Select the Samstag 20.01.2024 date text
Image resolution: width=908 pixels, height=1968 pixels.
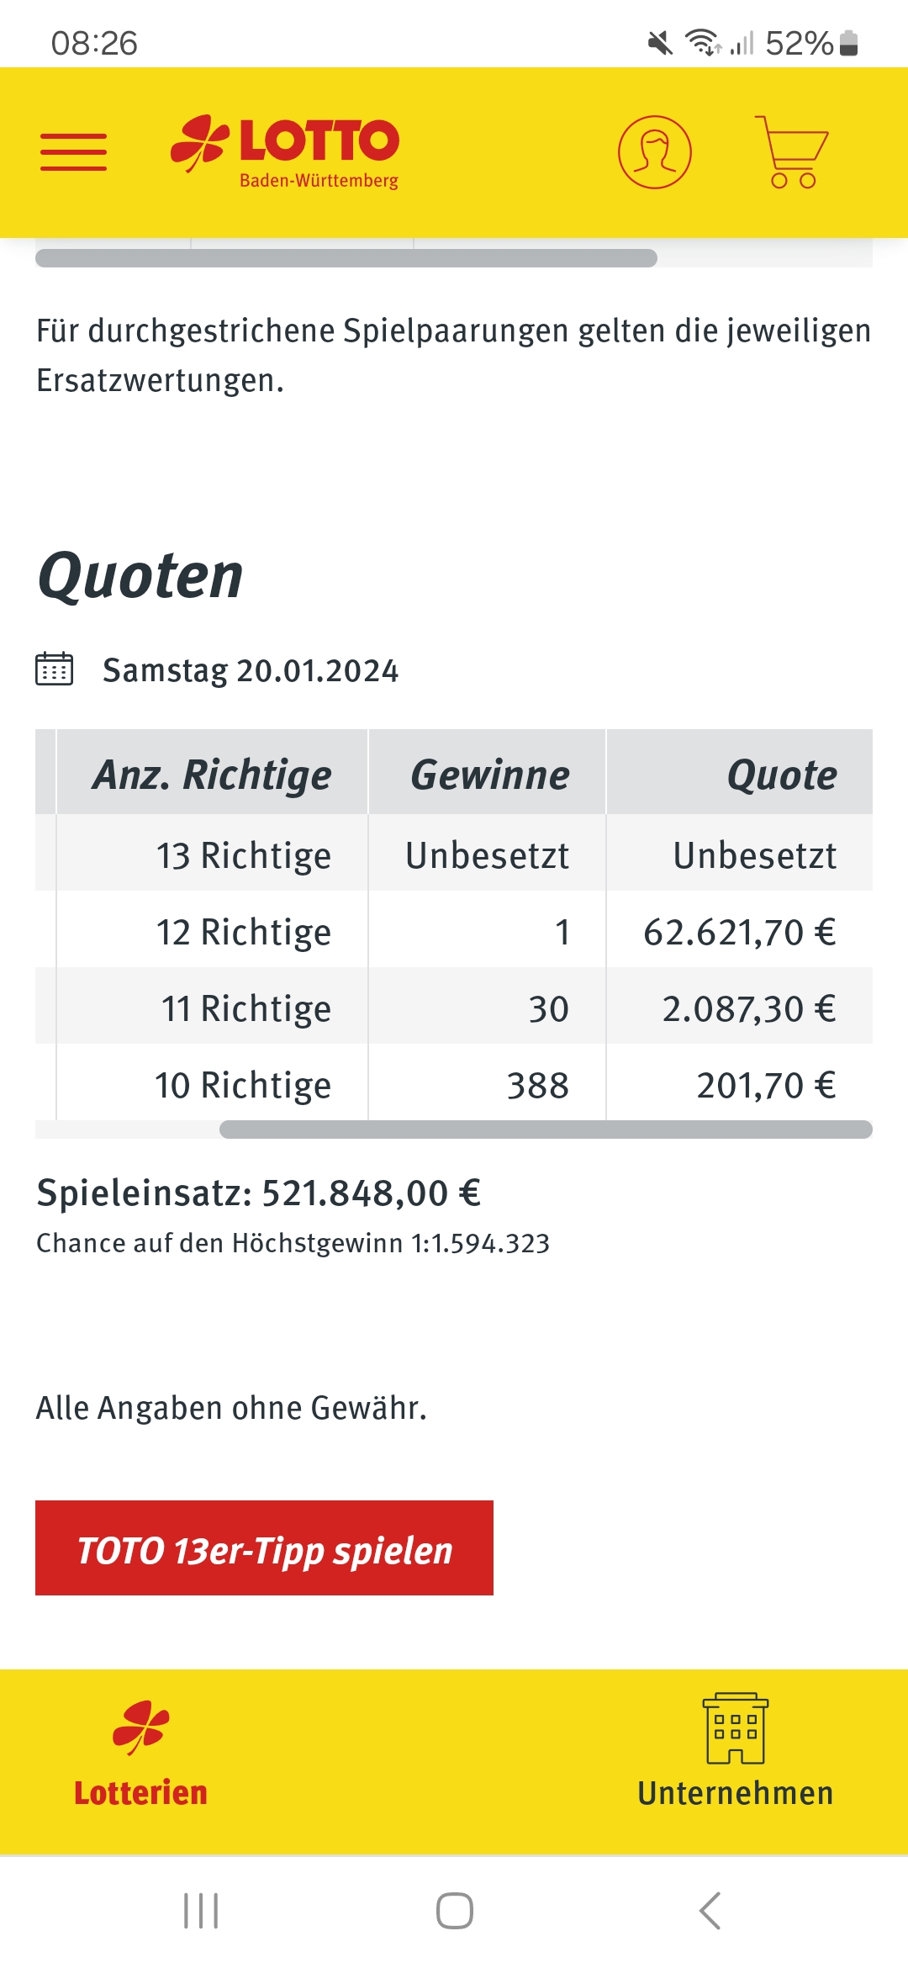(251, 670)
